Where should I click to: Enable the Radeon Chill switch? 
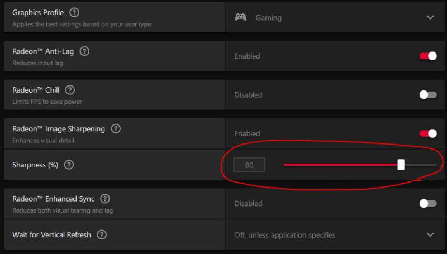click(428, 95)
